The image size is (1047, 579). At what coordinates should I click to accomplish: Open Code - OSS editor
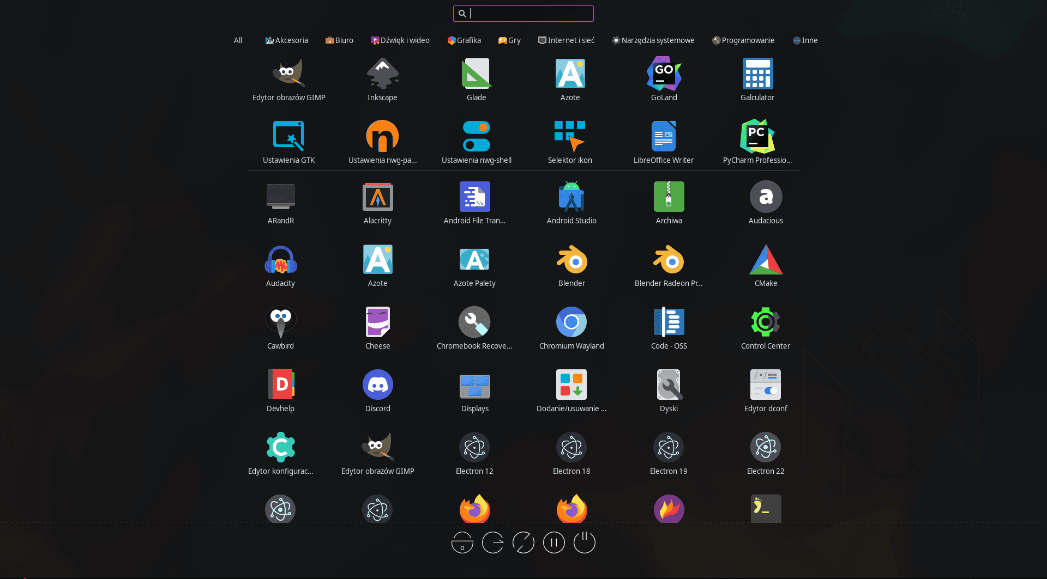tap(669, 328)
